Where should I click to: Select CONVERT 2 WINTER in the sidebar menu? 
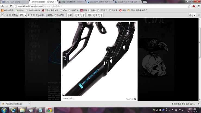35,45
